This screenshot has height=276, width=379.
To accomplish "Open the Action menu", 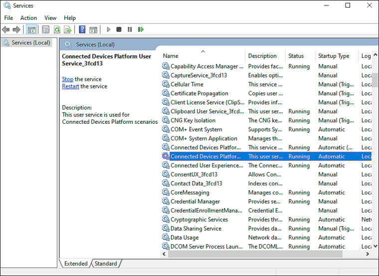I will click(x=28, y=18).
